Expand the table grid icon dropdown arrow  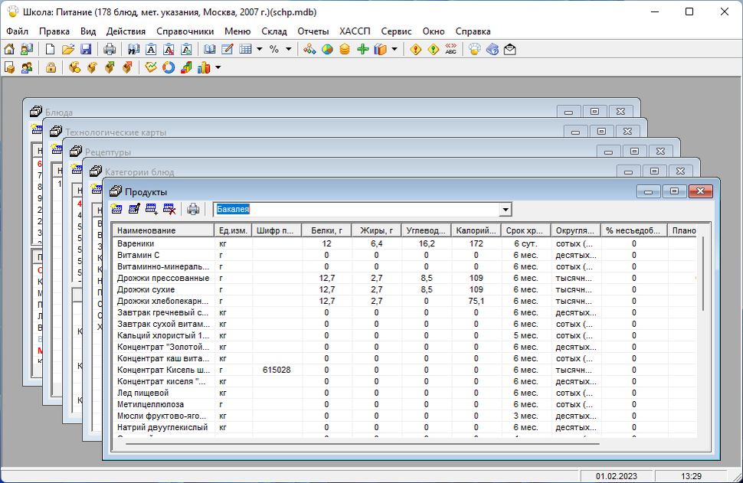coord(259,49)
